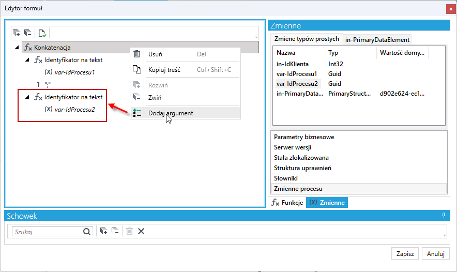Select Usuń in the context menu
The width and height of the screenshot is (457, 272).
point(185,54)
